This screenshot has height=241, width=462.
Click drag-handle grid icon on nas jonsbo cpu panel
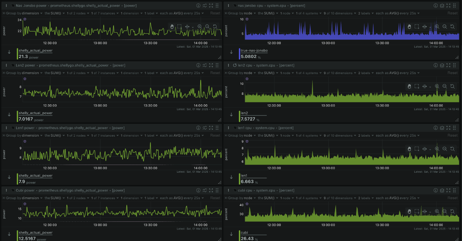454,6
